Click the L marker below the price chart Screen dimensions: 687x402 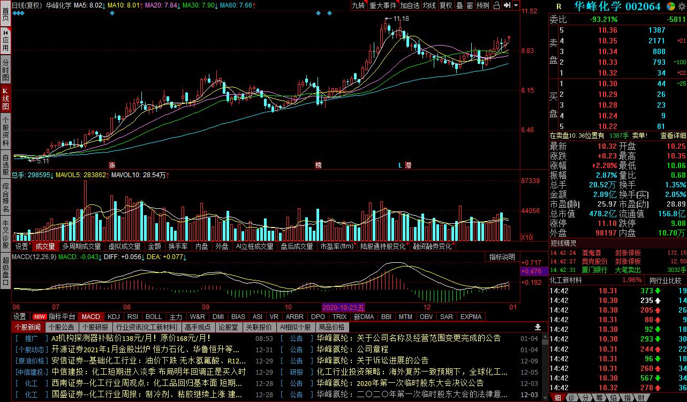tap(399, 165)
